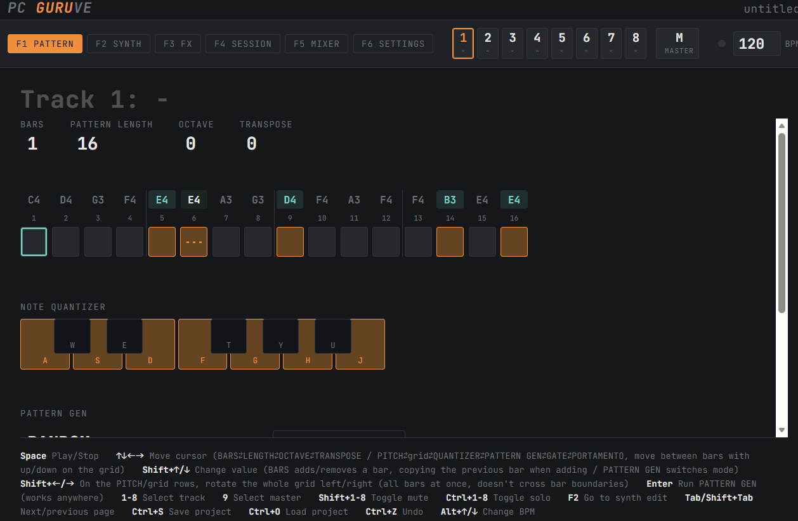Select the C4 pitch above step 1
This screenshot has height=521, width=798.
(x=34, y=200)
